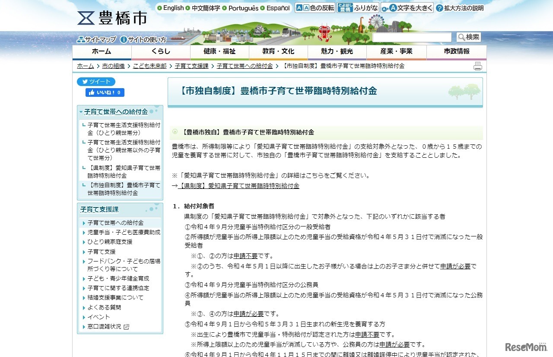
Task: Open the site usage info icon
Action: pyautogui.click(x=124, y=40)
